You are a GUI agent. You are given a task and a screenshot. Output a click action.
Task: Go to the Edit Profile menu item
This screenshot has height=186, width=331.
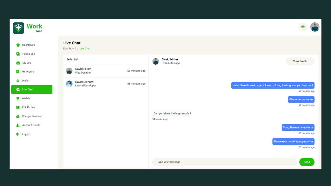(28, 107)
